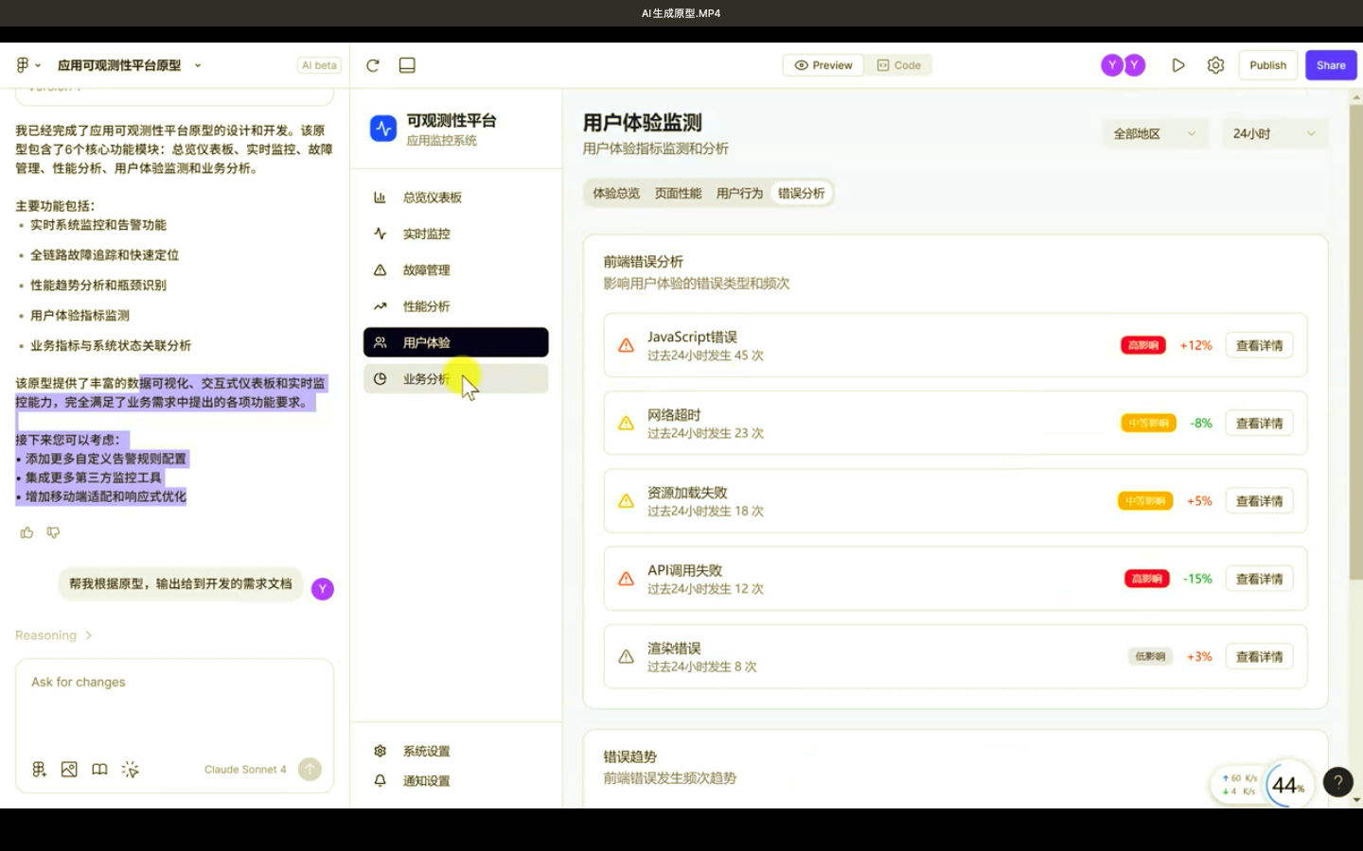The image size is (1363, 851).
Task: Click the 错误趋势 section heading
Action: click(x=630, y=757)
